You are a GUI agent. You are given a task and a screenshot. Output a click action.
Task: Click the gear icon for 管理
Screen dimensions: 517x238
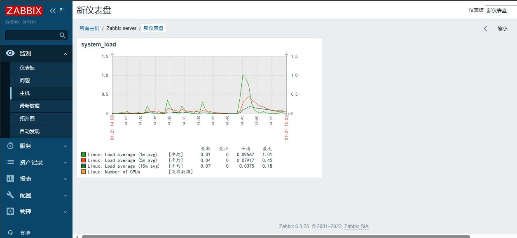click(11, 212)
